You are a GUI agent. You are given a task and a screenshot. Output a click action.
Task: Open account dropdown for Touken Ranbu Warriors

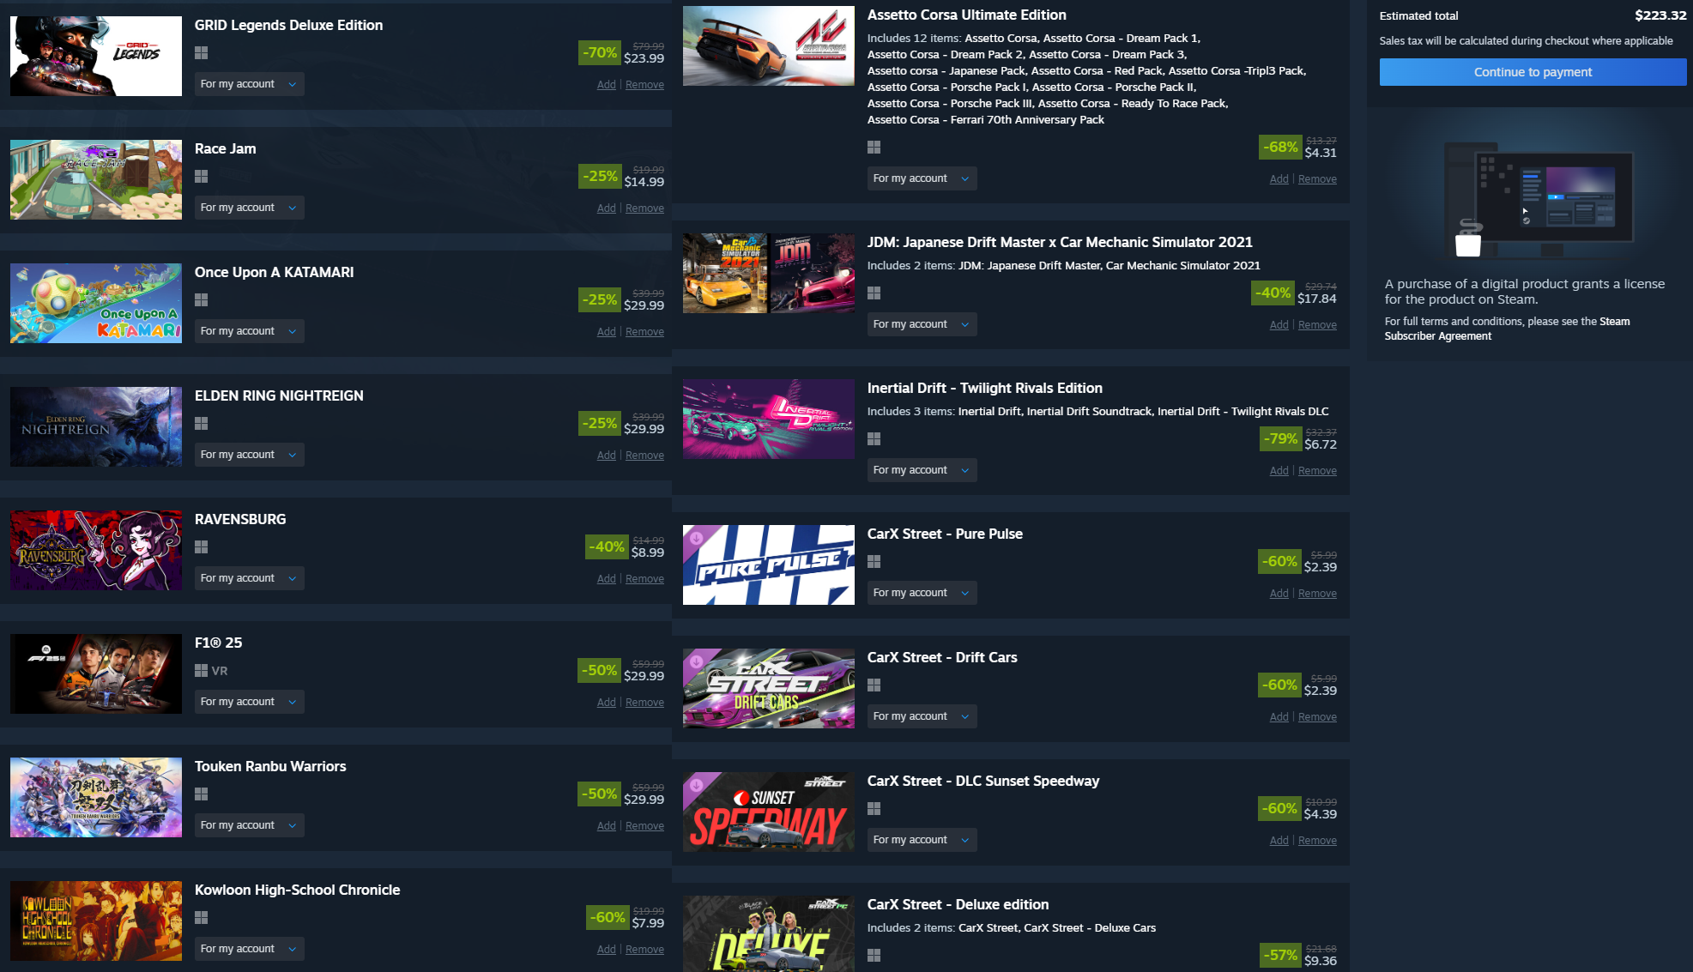(249, 825)
